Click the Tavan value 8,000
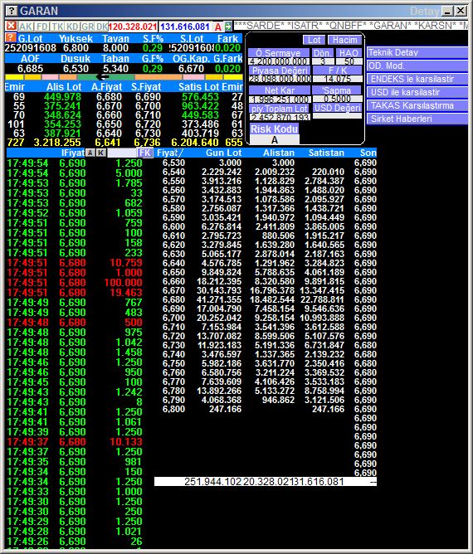This screenshot has width=473, height=554. click(x=115, y=48)
